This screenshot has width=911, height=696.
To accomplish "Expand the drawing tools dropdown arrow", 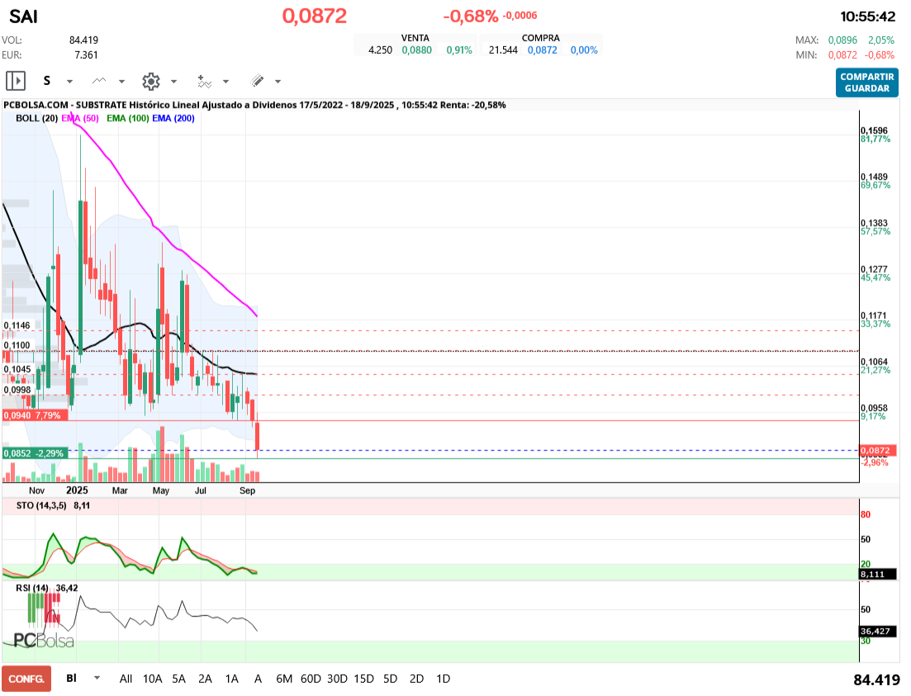I will 278,82.
